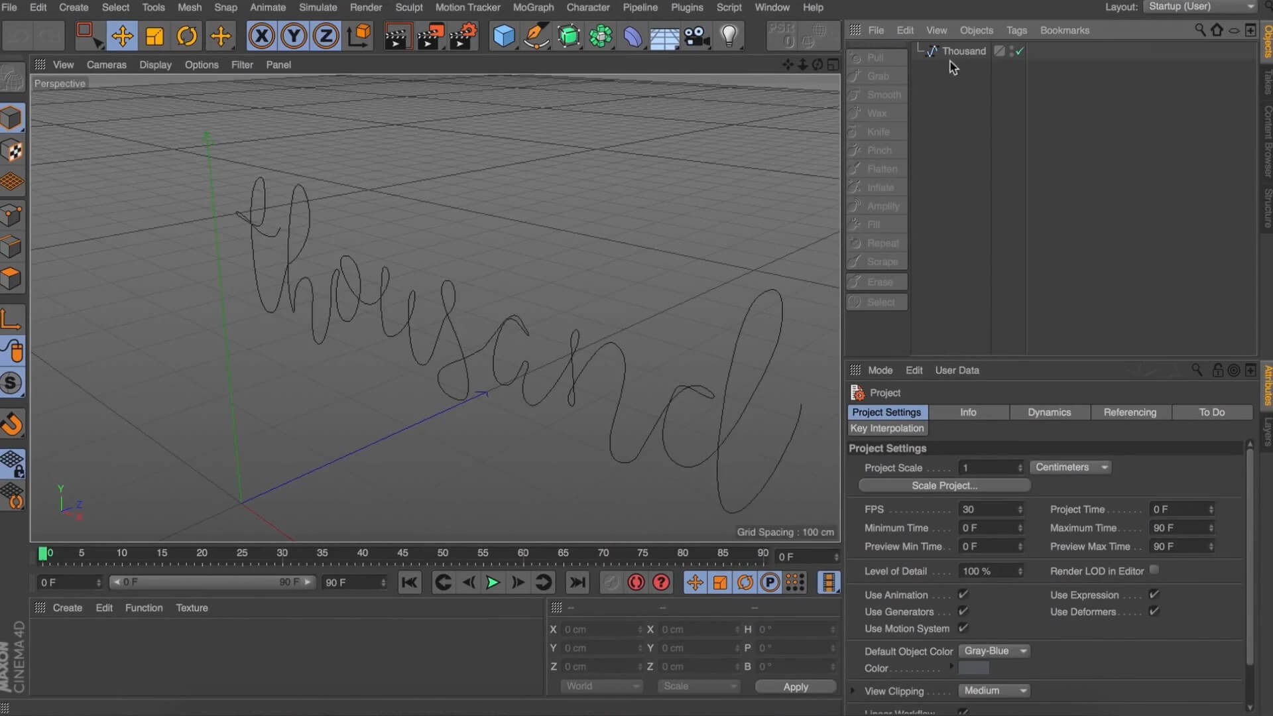The height and width of the screenshot is (716, 1273).
Task: Open the Centimeters unit dropdown
Action: click(1071, 467)
